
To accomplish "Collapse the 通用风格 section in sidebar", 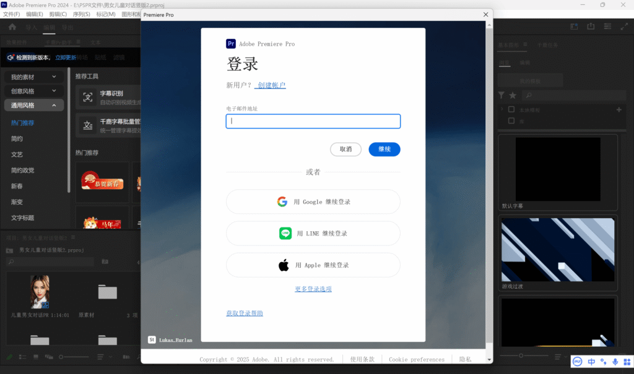I will (33, 104).
